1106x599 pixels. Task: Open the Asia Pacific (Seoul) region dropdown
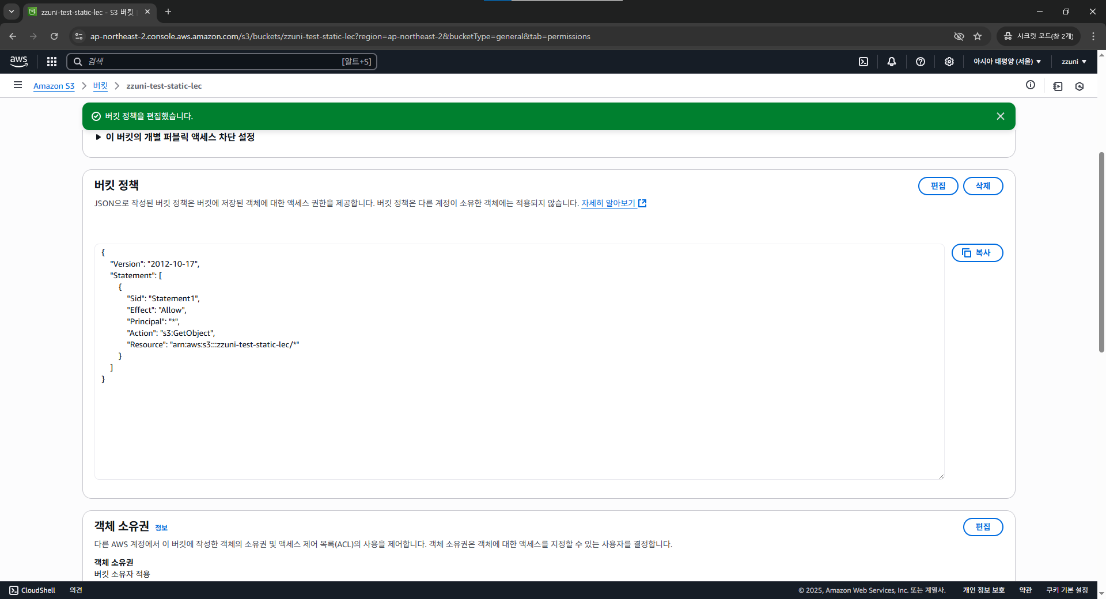coord(1007,62)
